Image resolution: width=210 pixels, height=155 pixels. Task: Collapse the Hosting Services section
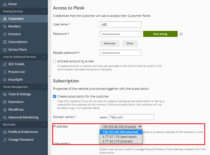point(43,11)
